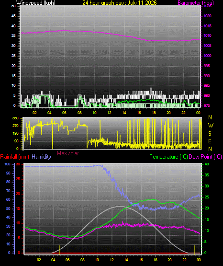The image size is (223, 266).
Task: Click the green 20 temperature axis value
Action: pos(207,208)
